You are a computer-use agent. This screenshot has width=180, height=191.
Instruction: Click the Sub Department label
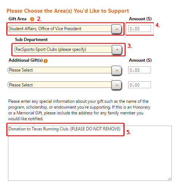coord(31,40)
